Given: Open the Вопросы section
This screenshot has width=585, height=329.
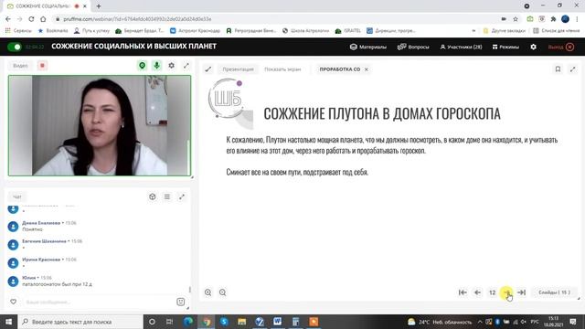Looking at the screenshot, I should [x=413, y=47].
